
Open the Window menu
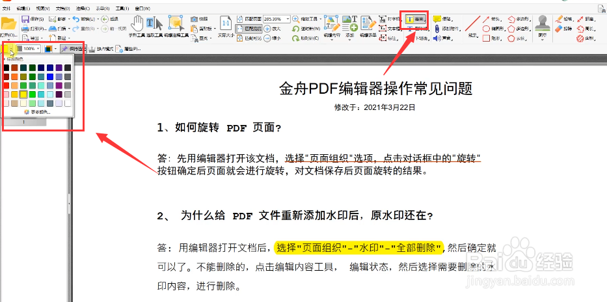tap(142, 8)
